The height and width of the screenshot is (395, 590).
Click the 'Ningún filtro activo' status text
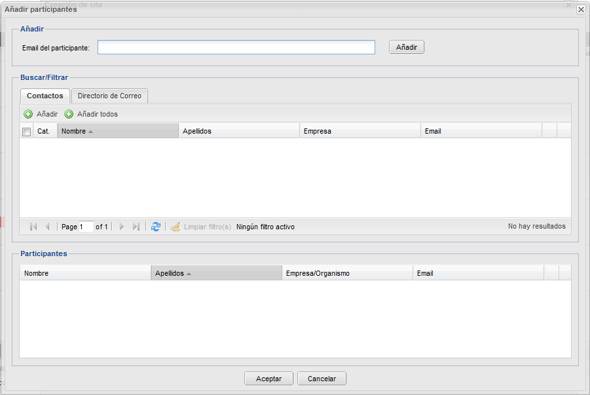(265, 227)
